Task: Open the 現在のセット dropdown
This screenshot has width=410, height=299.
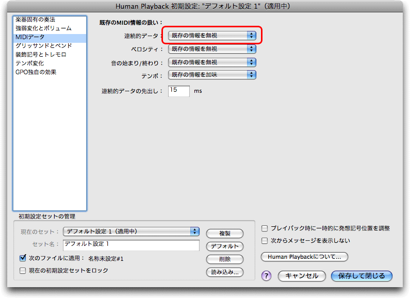Action: coord(132,231)
